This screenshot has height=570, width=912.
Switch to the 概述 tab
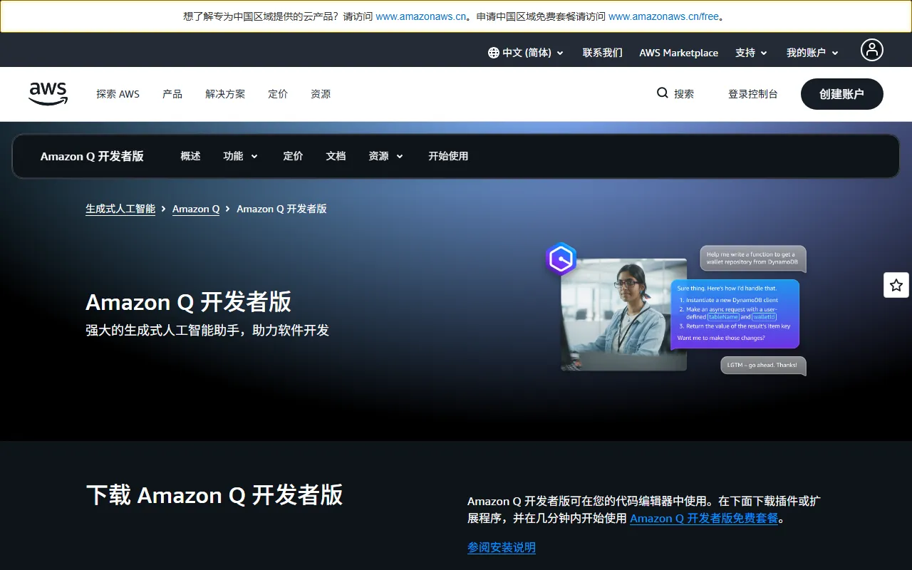pos(190,156)
